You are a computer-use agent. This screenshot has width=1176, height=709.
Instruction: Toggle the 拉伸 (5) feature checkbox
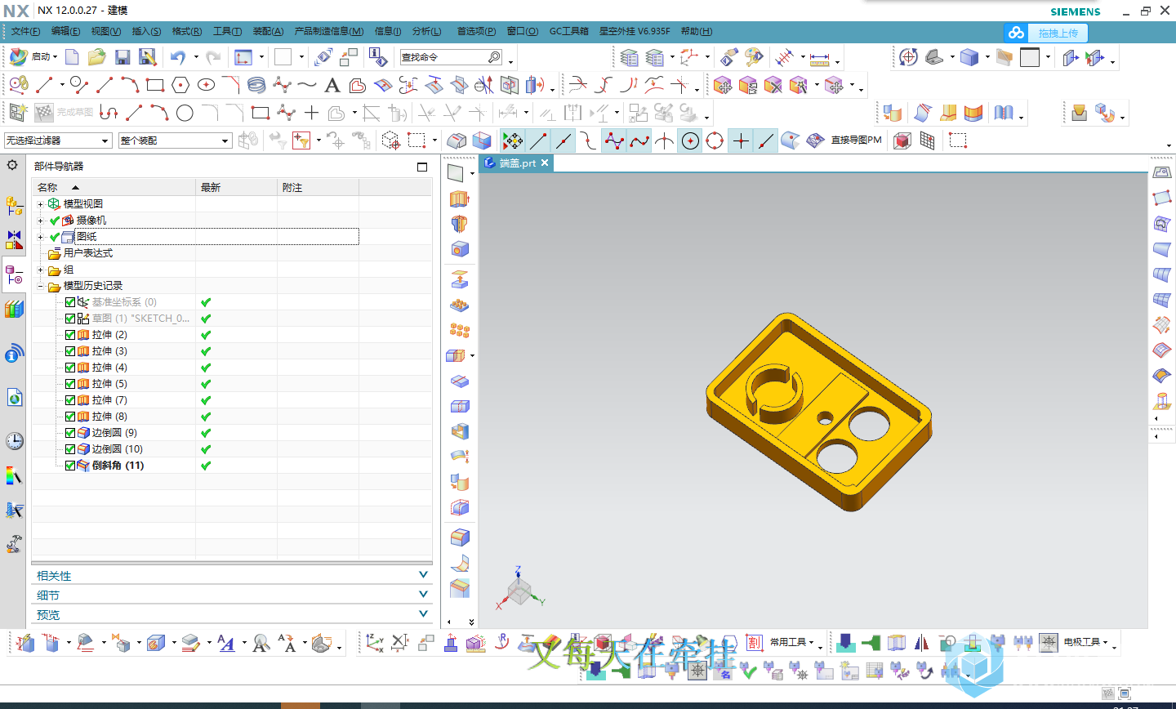coord(70,384)
